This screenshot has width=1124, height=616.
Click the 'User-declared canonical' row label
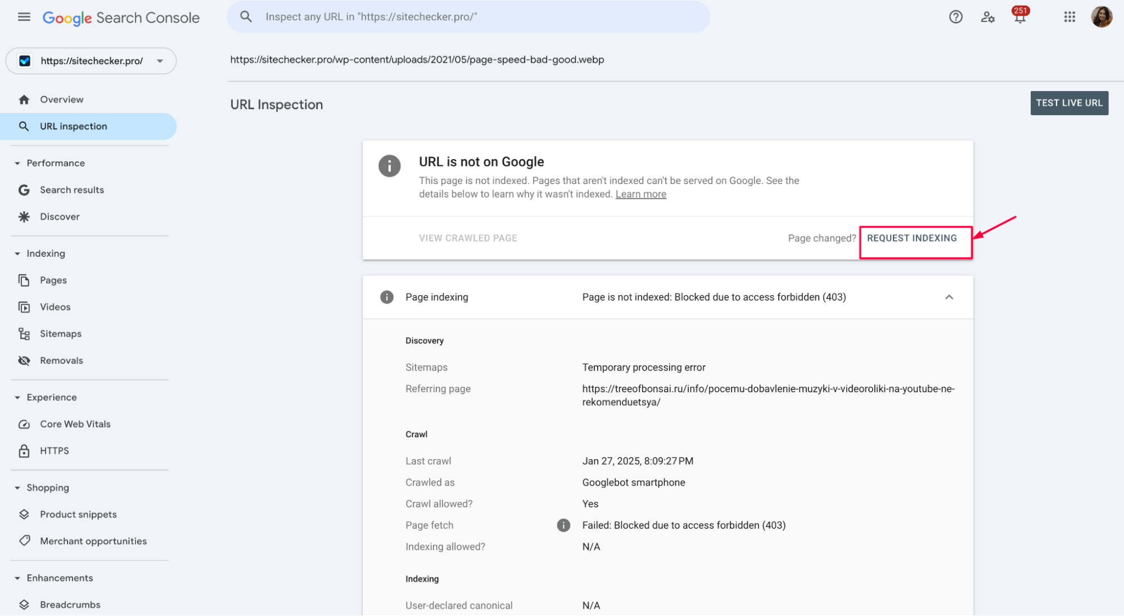[x=459, y=605]
